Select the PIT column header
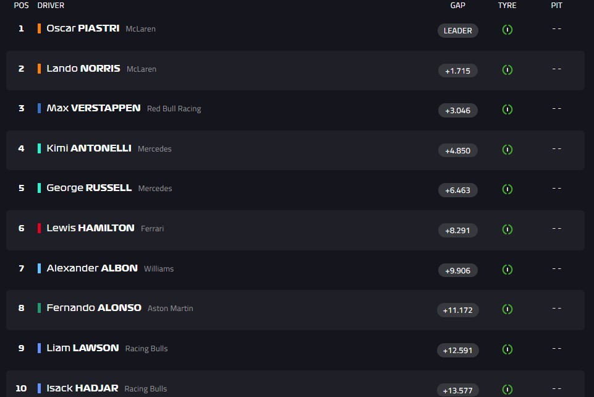The image size is (594, 397). coord(556,6)
